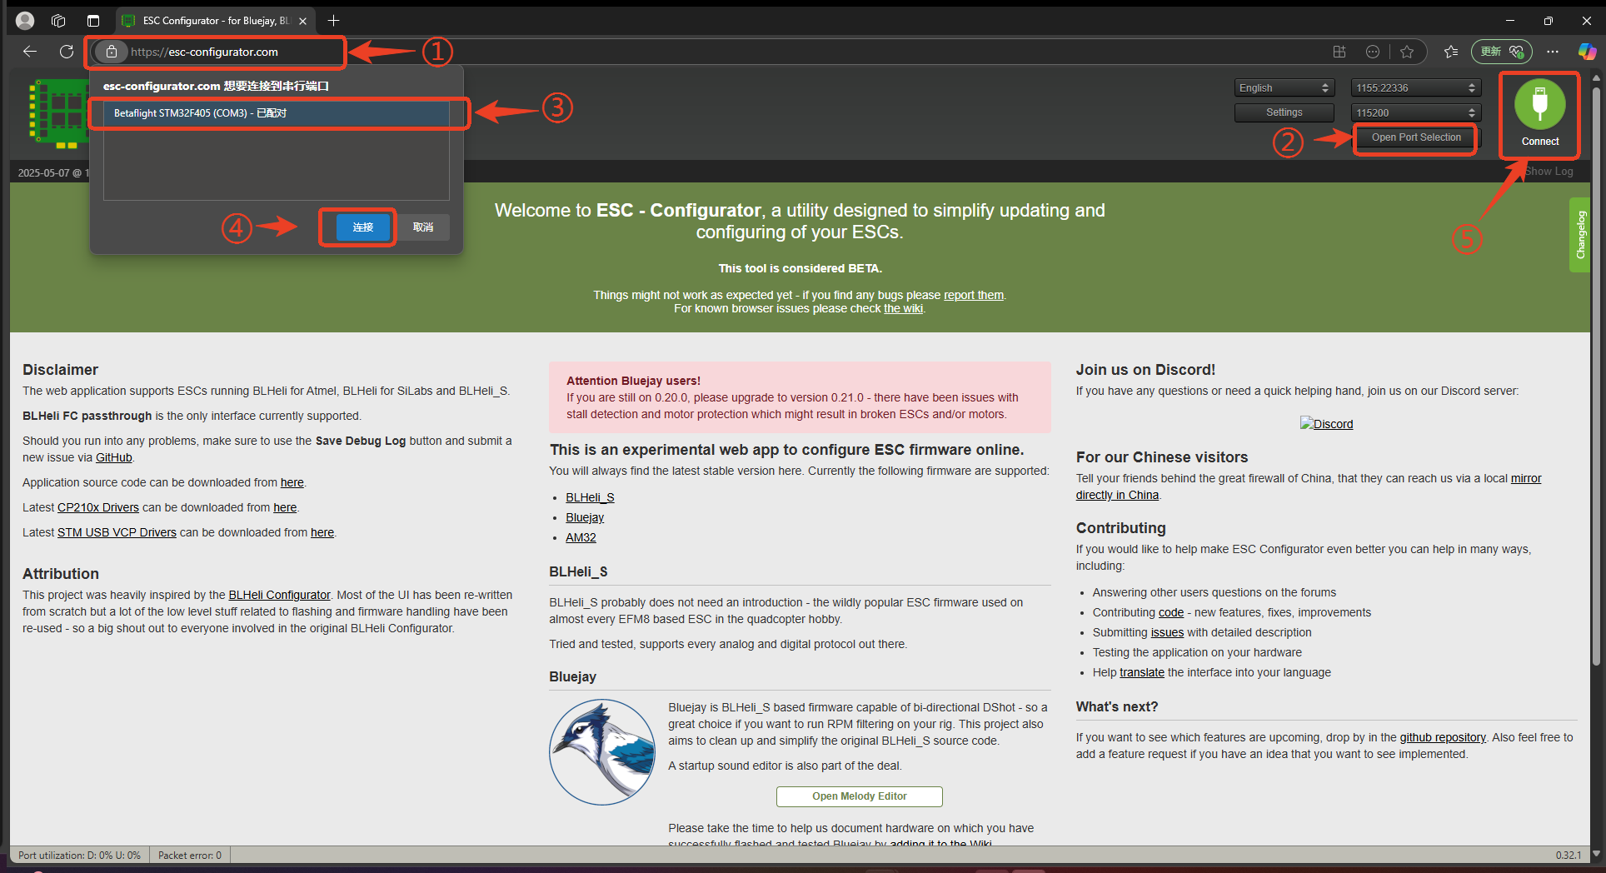Click the BLHeli_S firmware list link
1606x873 pixels.
click(590, 497)
